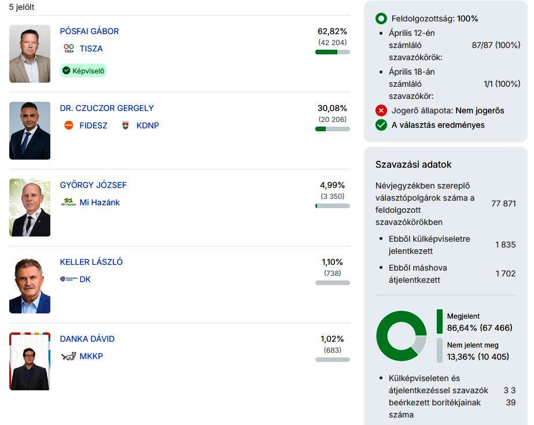Open György József candidate link
This screenshot has height=425, width=534.
click(x=93, y=185)
